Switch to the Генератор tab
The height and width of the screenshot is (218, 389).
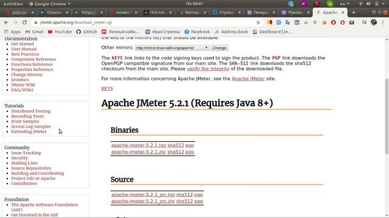coord(261,12)
